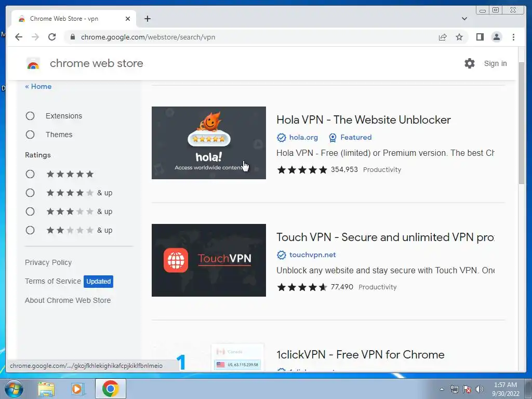Go back with the browser back arrow
The height and width of the screenshot is (399, 532).
pyautogui.click(x=19, y=37)
